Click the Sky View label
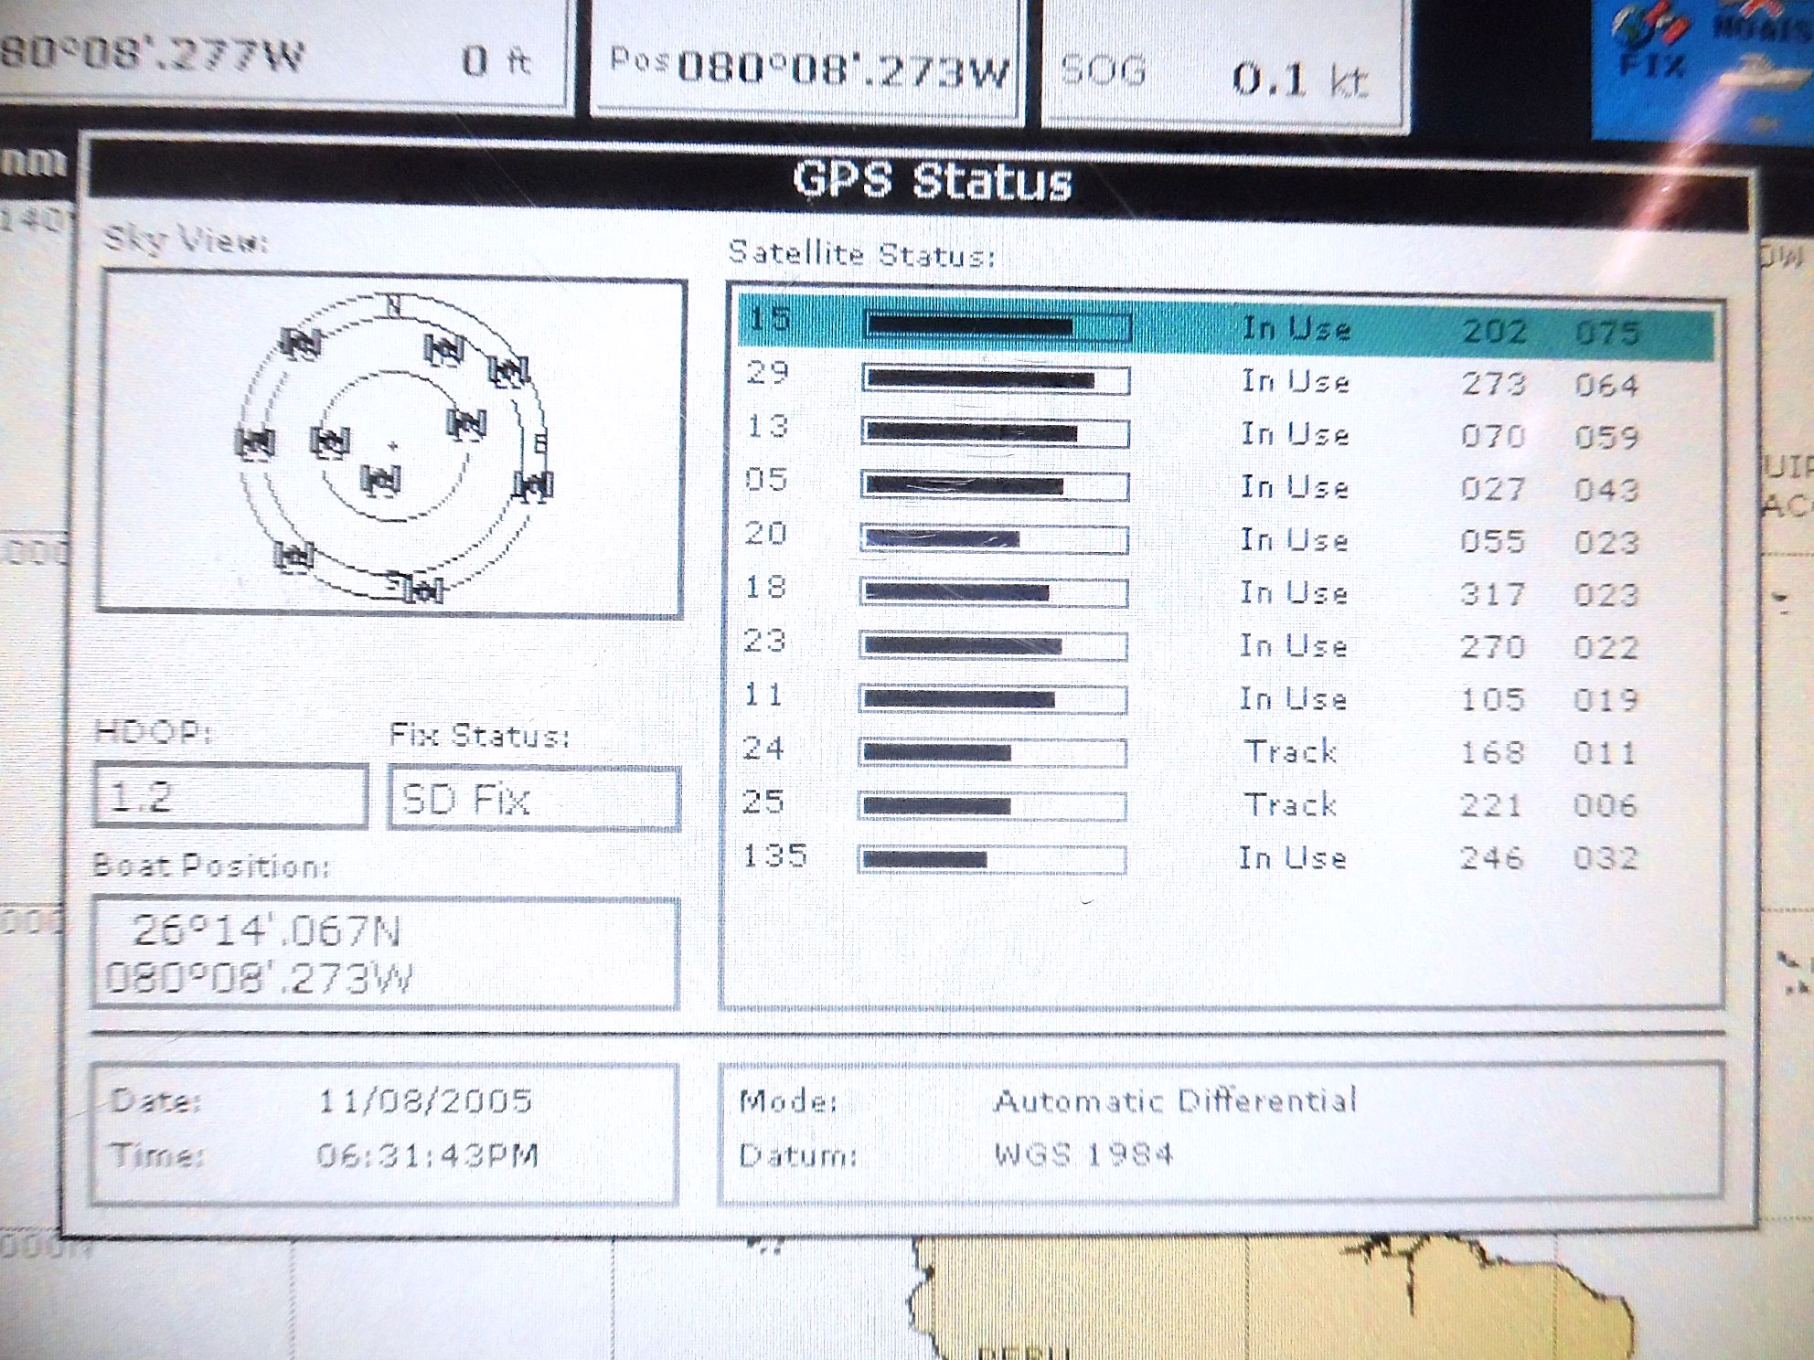This screenshot has height=1360, width=1814. coord(185,239)
